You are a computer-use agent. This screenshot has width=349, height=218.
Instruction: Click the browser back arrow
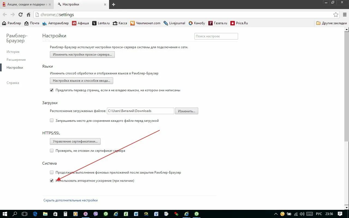tap(5, 15)
